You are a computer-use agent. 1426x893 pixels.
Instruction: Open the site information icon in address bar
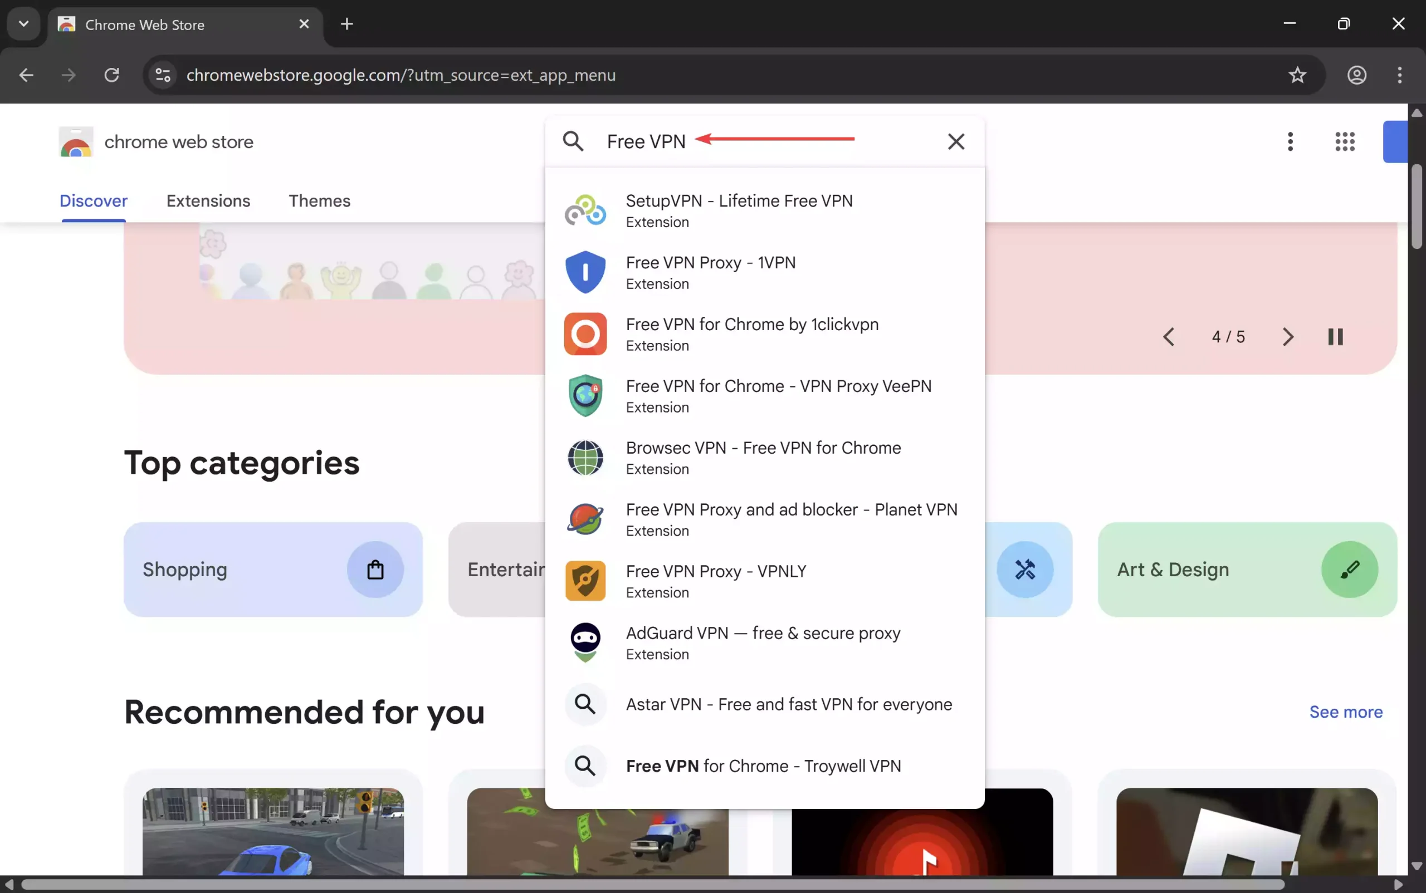[x=162, y=75]
